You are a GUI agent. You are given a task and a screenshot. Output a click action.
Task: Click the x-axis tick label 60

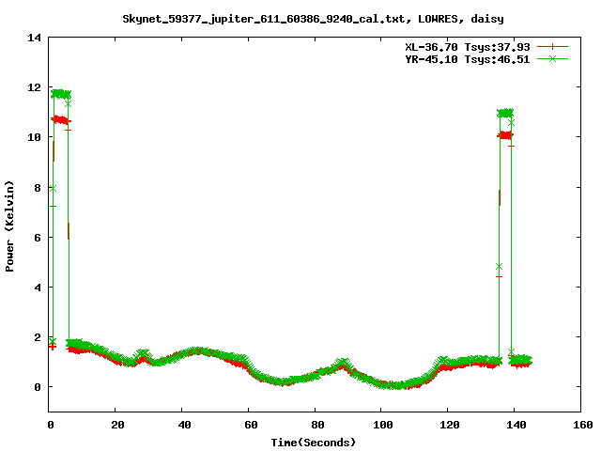(251, 425)
